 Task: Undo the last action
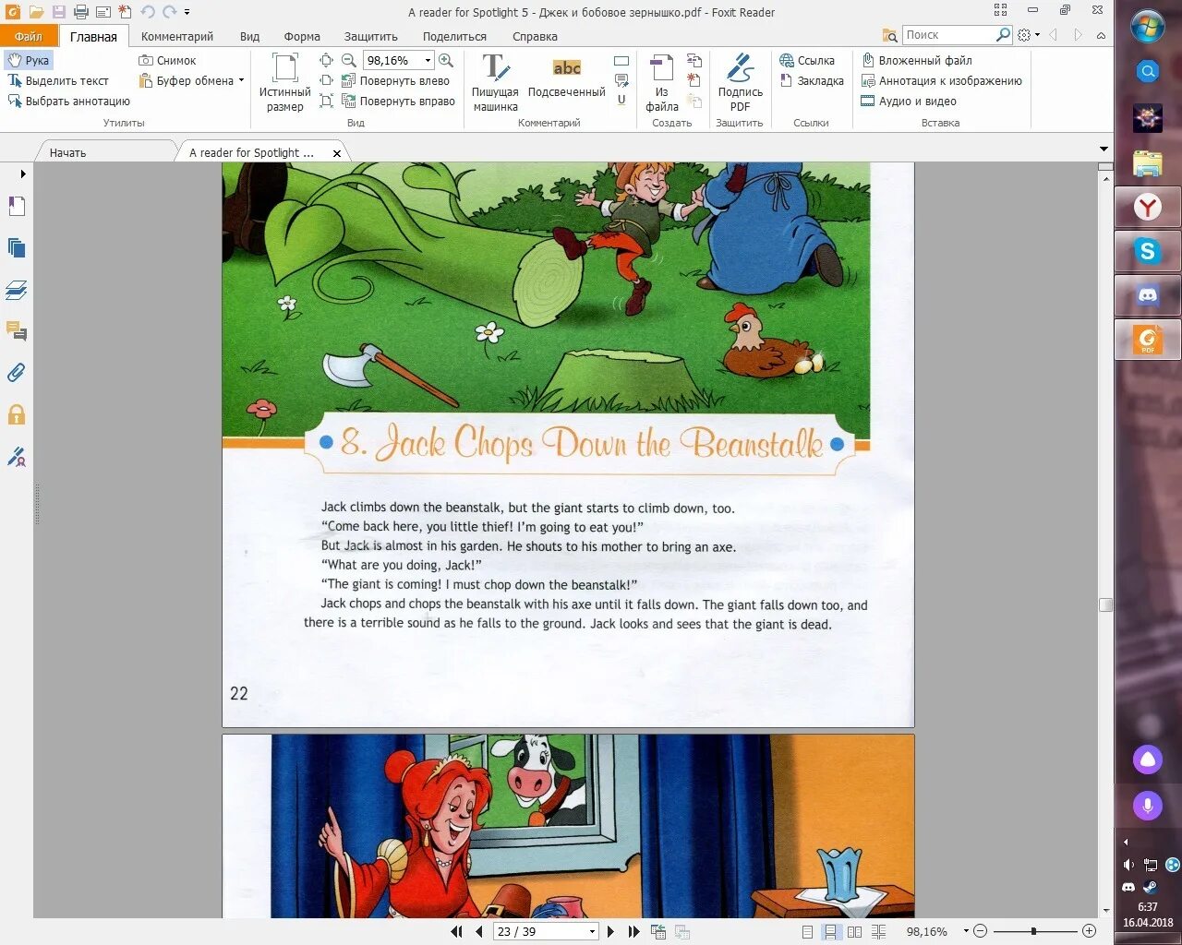coord(148,12)
